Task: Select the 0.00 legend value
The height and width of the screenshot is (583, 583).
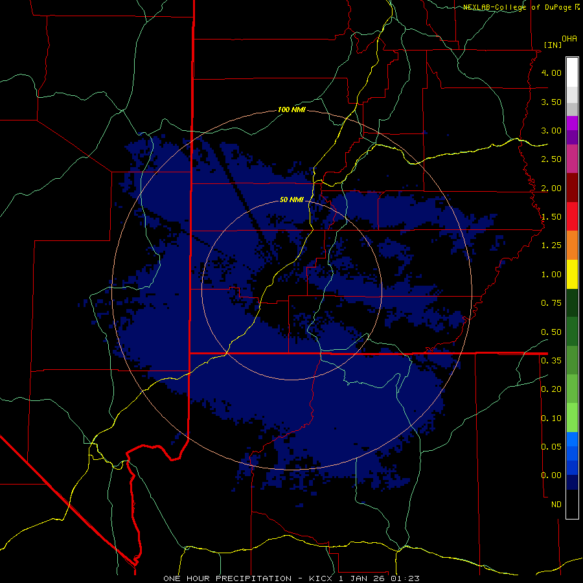Action: pyautogui.click(x=551, y=475)
